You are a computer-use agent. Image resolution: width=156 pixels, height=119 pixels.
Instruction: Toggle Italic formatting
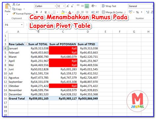click(41, 12)
